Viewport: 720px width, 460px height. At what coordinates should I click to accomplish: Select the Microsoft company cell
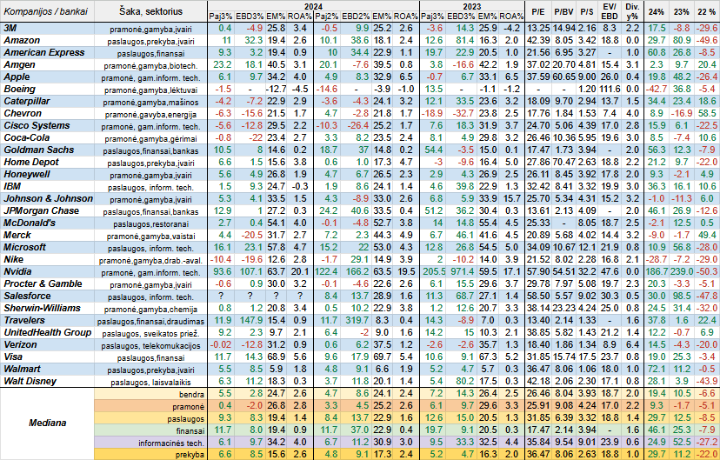(x=47, y=248)
